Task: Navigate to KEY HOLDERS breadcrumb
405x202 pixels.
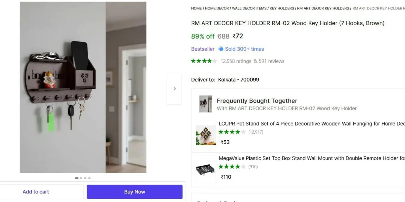Action: click(282, 8)
